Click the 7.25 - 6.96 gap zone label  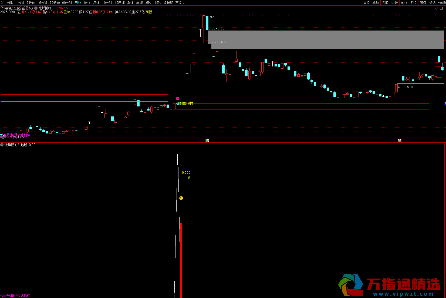(219, 42)
